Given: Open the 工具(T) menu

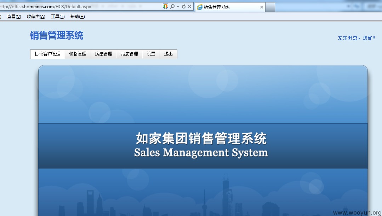Looking at the screenshot, I should point(58,17).
